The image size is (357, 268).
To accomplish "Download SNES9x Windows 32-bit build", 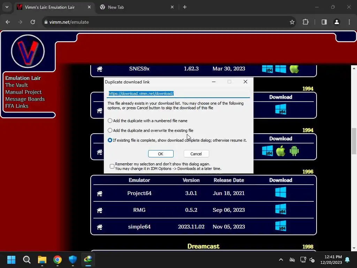I will [281, 69].
